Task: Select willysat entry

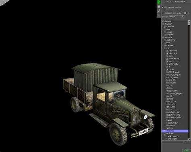Action: tap(170, 128)
